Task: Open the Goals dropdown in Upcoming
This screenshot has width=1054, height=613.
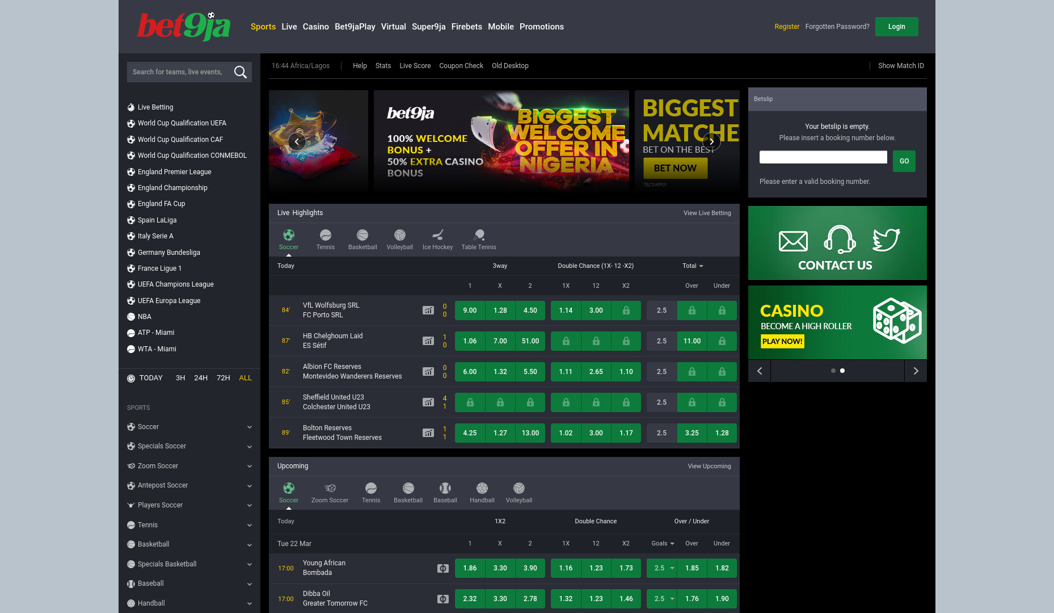Action: point(663,543)
